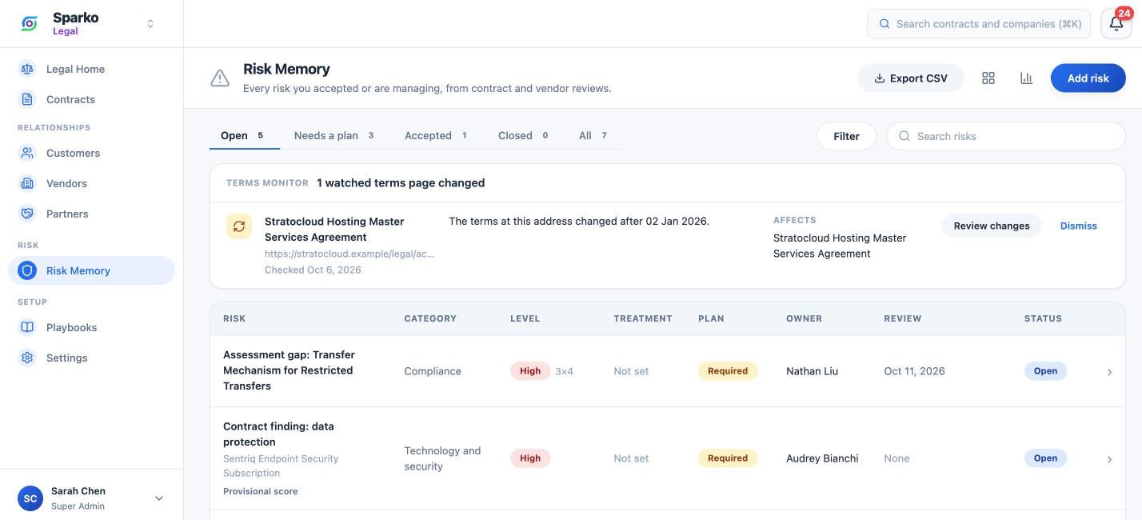This screenshot has width=1142, height=520.
Task: Open notifications bell with 24 badge
Action: pyautogui.click(x=1116, y=23)
